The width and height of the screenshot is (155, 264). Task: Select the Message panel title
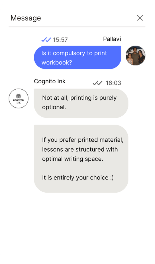[26, 18]
